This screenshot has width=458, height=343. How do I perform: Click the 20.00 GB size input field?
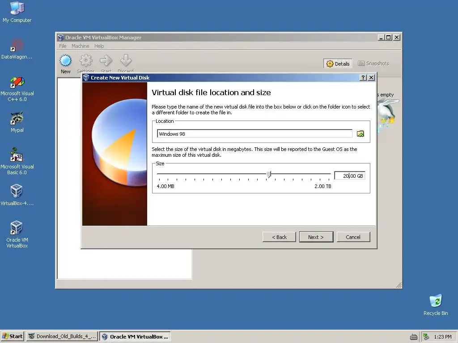click(x=350, y=176)
